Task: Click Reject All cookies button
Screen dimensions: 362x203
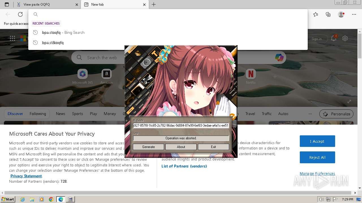Action: (317, 157)
